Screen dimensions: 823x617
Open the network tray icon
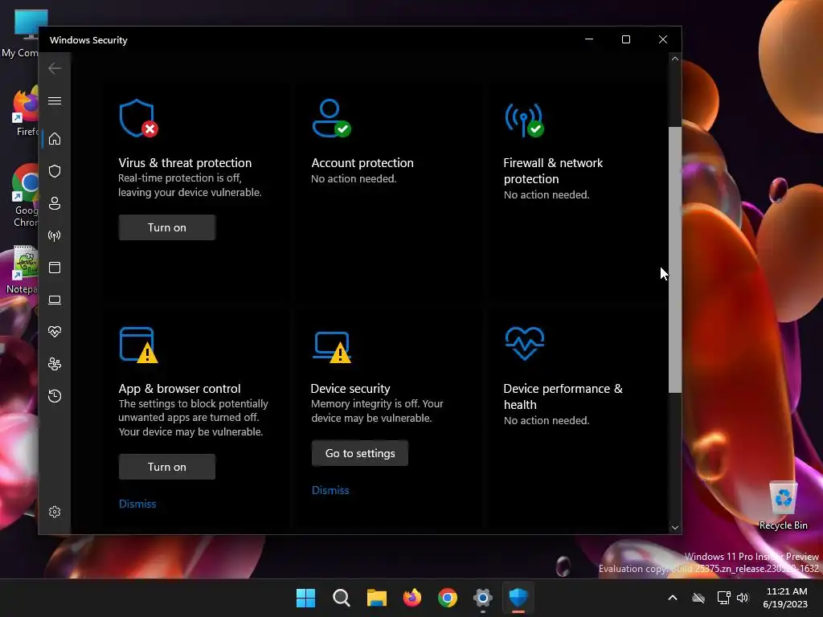[724, 598]
